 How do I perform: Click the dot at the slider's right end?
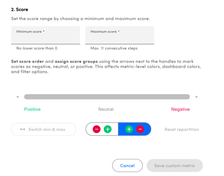(x=196, y=97)
